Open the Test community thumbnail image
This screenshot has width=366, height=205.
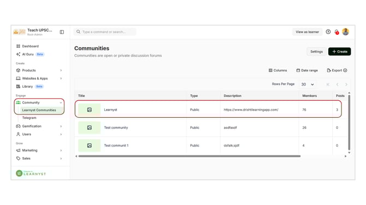coord(90,128)
